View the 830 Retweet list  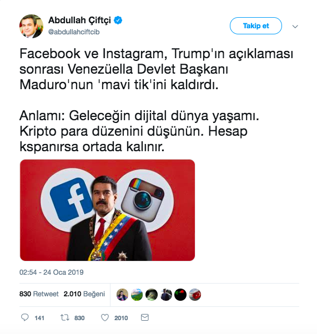[39, 294]
